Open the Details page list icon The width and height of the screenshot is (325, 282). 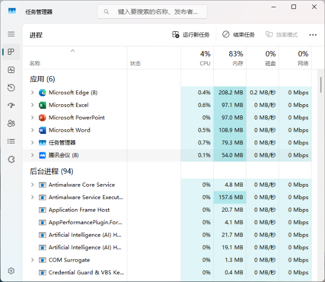point(11,141)
